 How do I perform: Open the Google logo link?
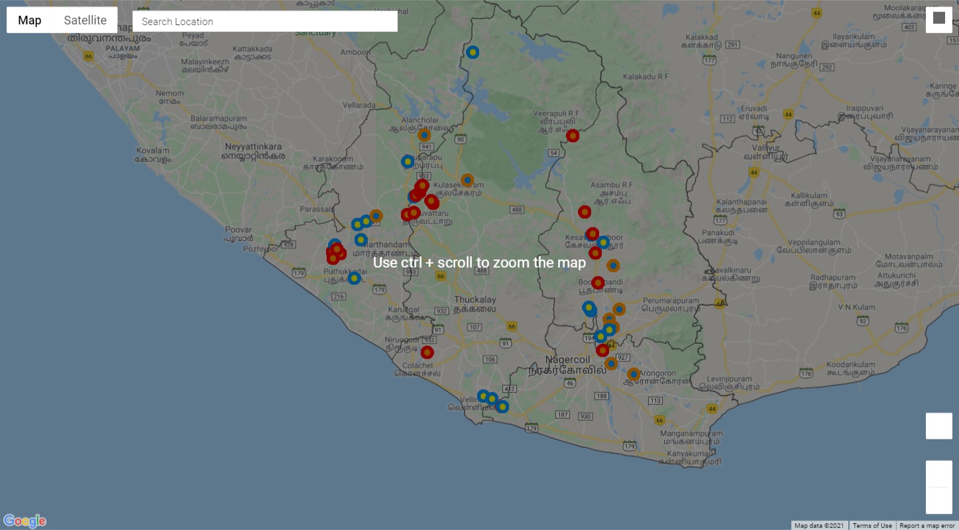(25, 521)
